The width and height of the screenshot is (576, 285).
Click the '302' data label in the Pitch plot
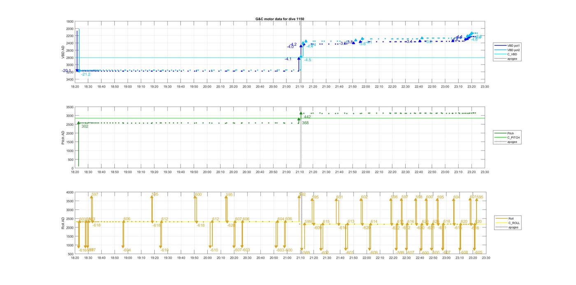[85, 126]
